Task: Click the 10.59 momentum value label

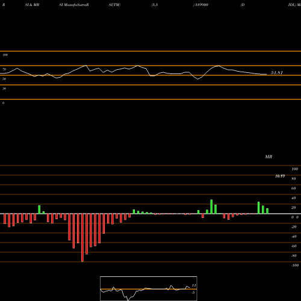Action: coord(280,176)
